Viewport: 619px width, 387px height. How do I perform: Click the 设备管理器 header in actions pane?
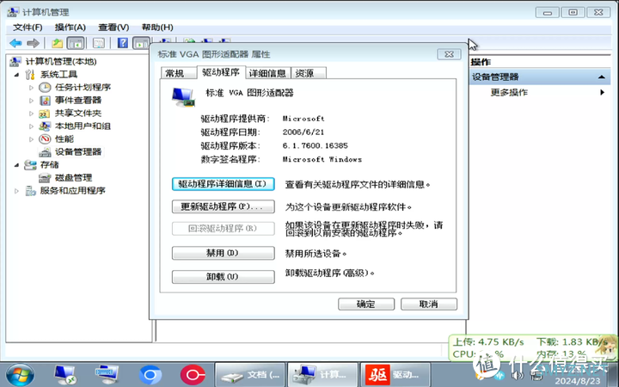(x=539, y=77)
